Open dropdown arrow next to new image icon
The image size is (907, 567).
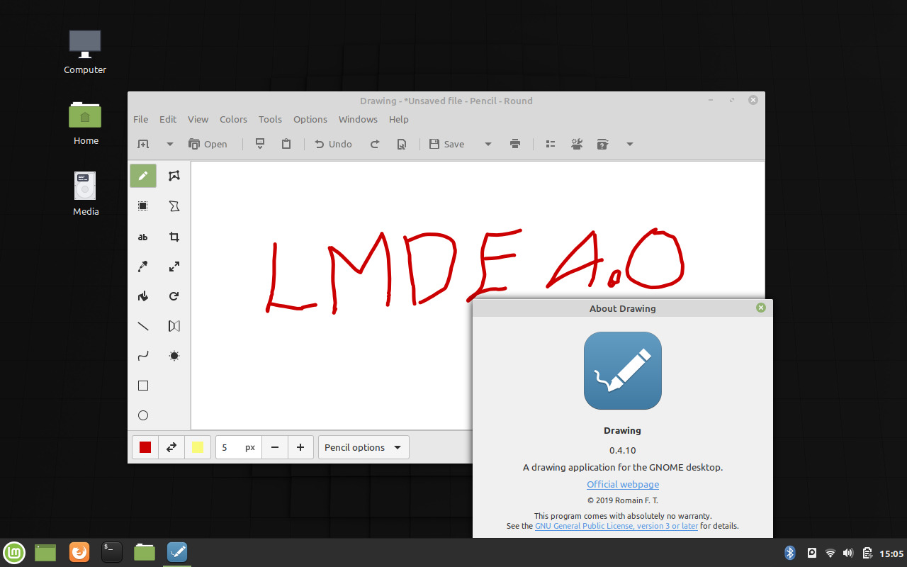pyautogui.click(x=169, y=144)
